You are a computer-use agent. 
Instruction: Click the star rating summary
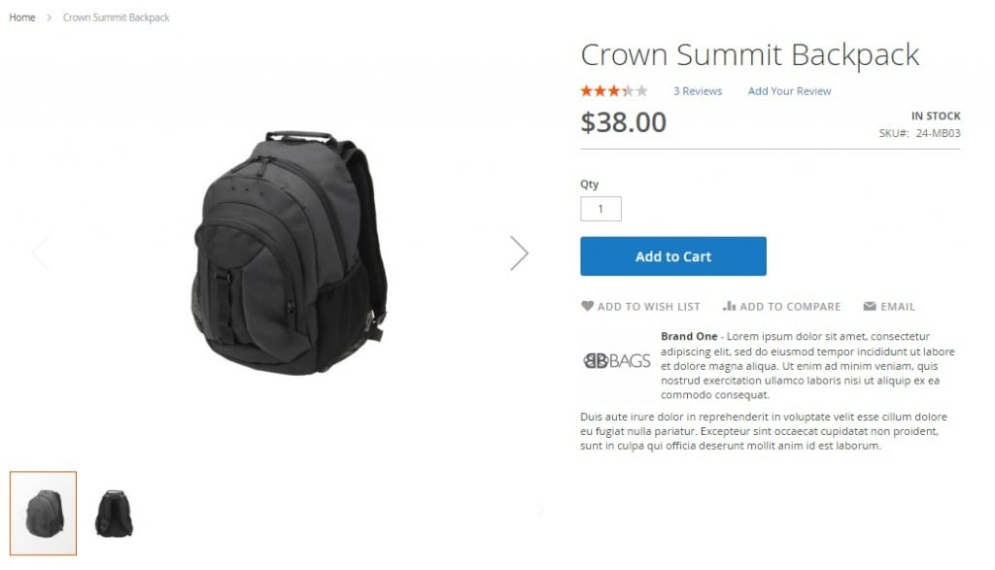(x=614, y=91)
